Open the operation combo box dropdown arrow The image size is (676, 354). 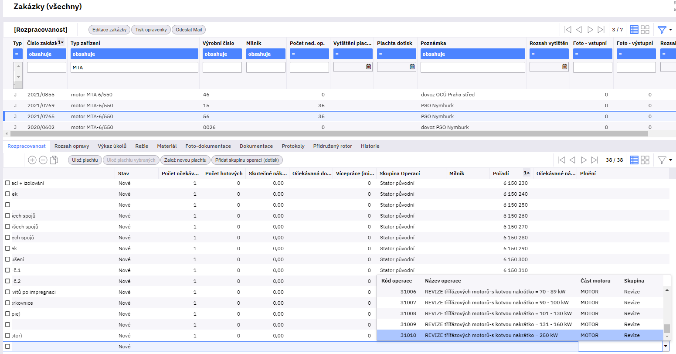[666, 347]
